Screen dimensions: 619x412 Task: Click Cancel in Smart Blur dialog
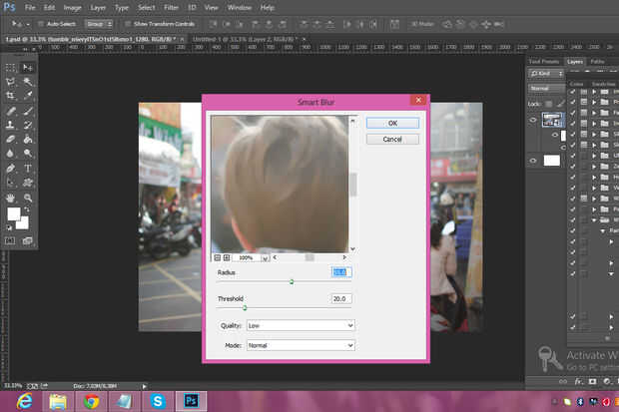(392, 140)
